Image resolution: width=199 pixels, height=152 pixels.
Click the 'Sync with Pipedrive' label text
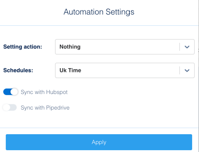45,108
